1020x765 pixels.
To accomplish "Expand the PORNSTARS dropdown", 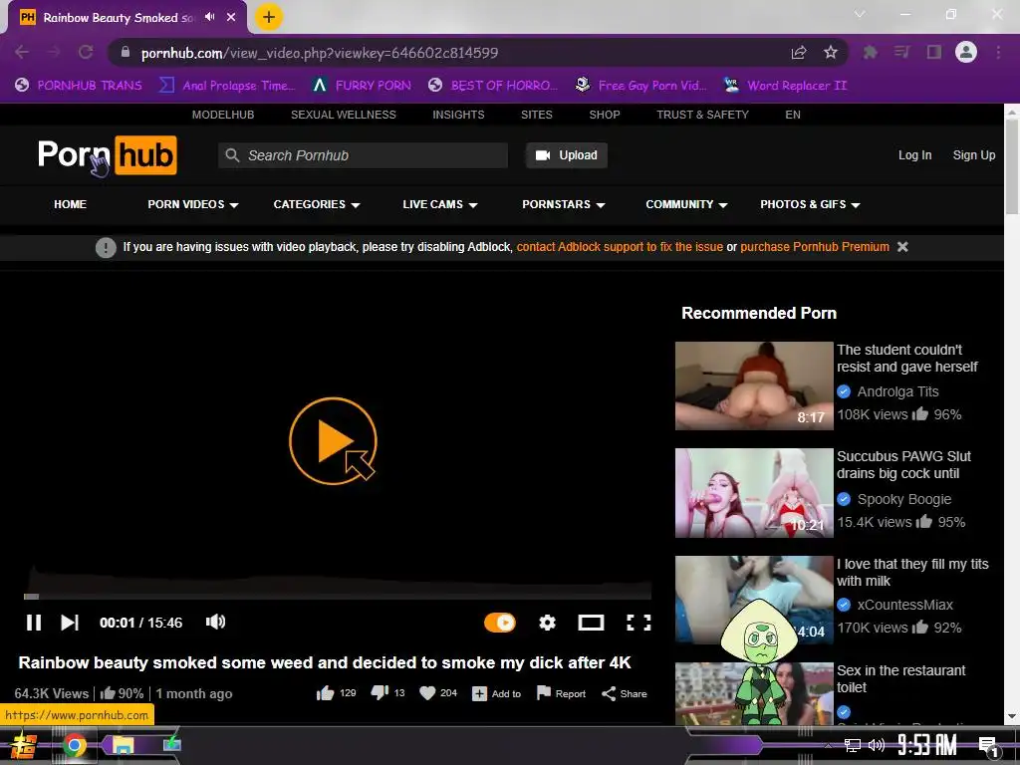I will pyautogui.click(x=564, y=204).
